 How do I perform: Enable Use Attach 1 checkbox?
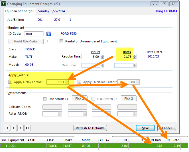point(44,99)
